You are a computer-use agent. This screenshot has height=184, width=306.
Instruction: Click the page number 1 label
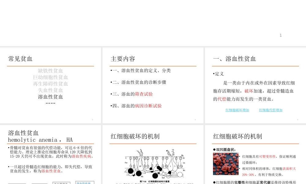(281, 35)
